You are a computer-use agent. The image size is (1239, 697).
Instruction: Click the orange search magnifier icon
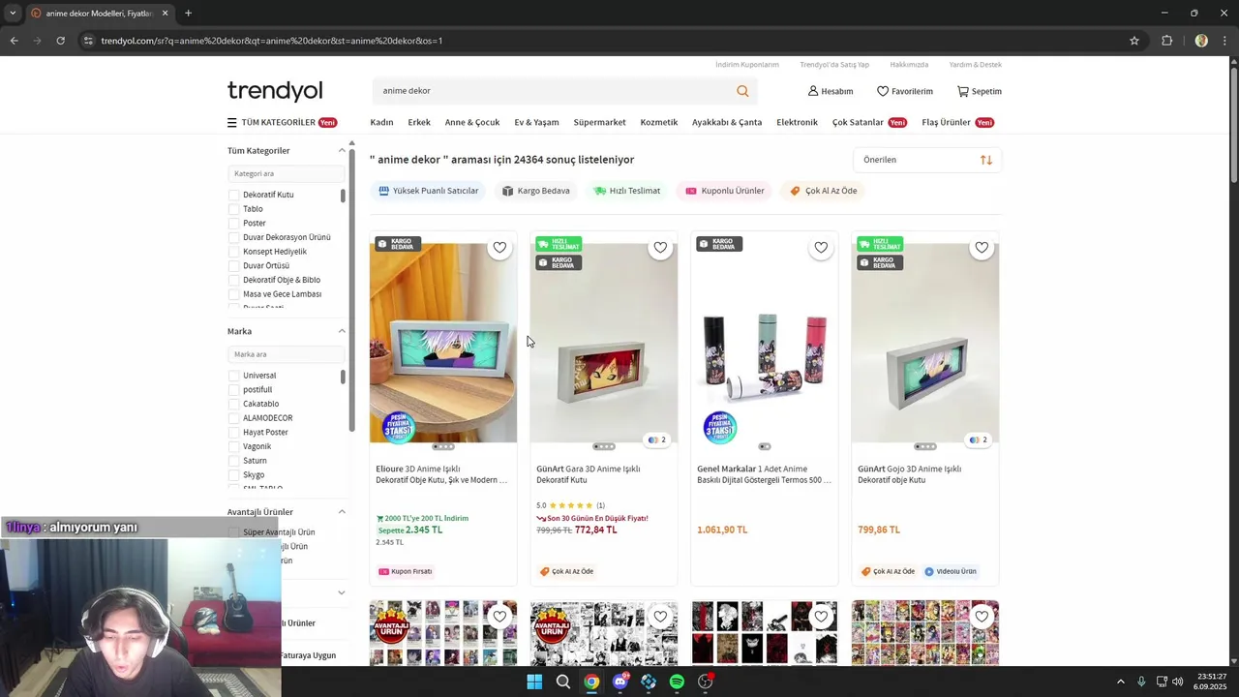tap(742, 91)
